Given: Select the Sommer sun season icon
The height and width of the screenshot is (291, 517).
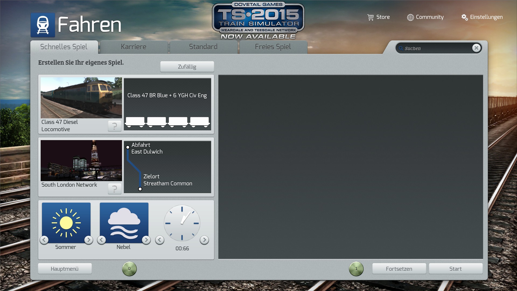Looking at the screenshot, I should pos(66,223).
